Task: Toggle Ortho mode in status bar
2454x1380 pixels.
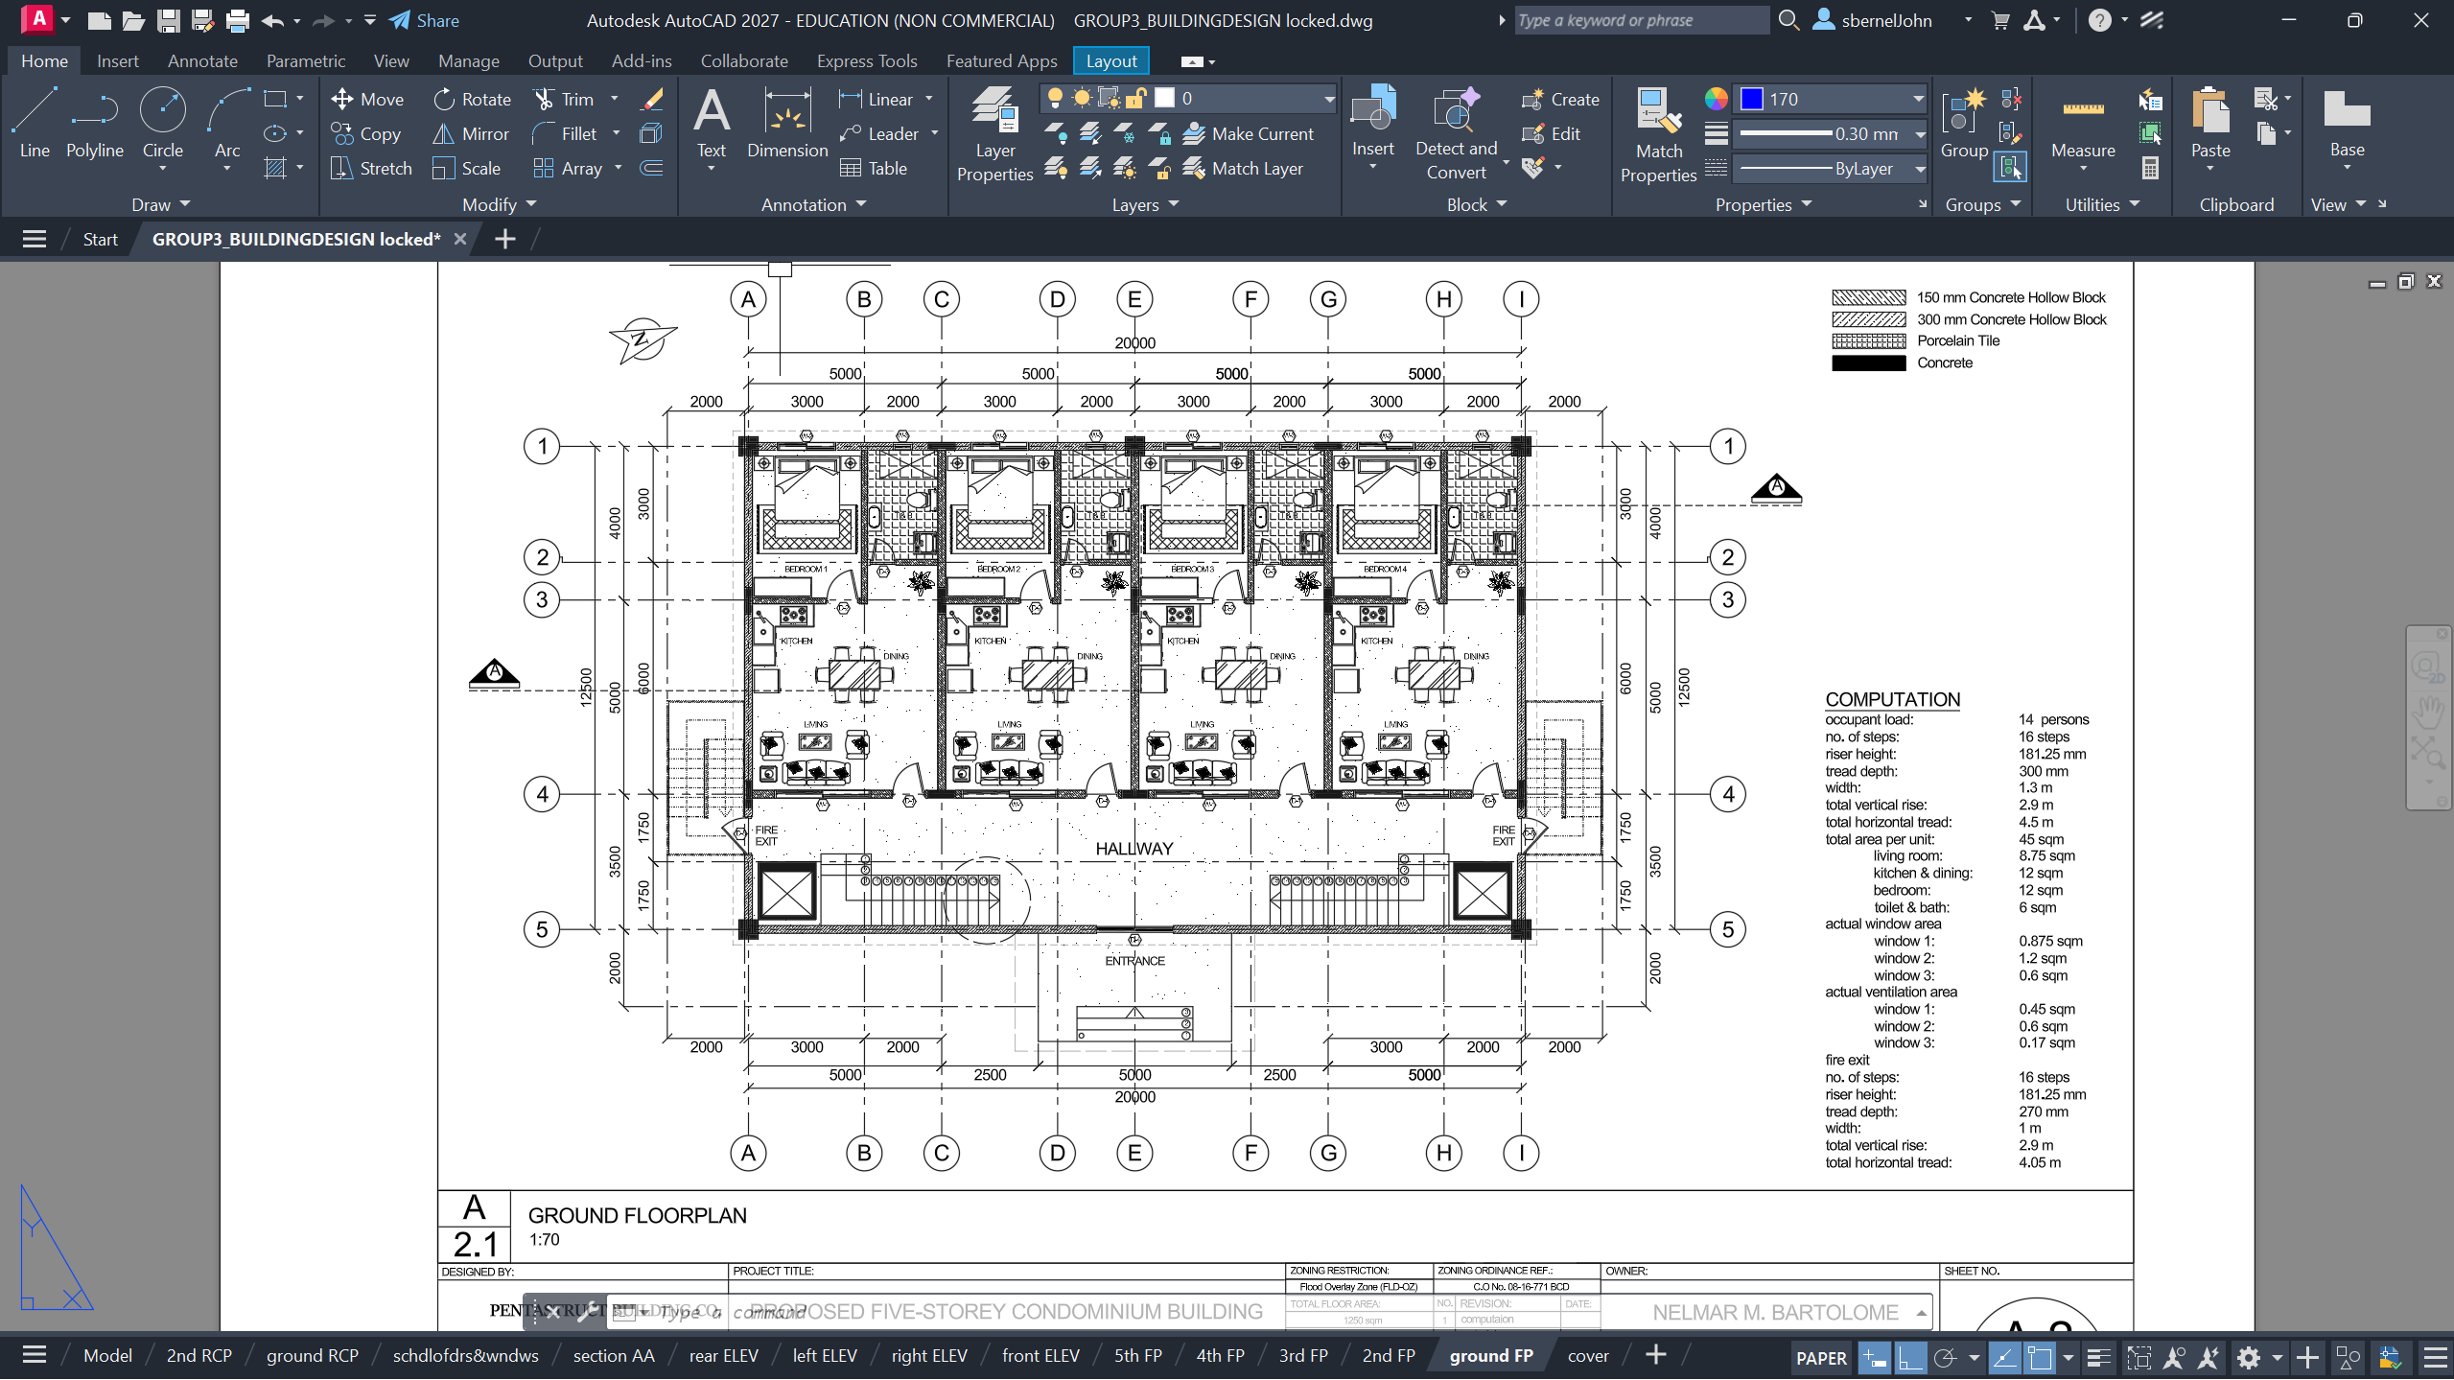Action: click(1909, 1357)
